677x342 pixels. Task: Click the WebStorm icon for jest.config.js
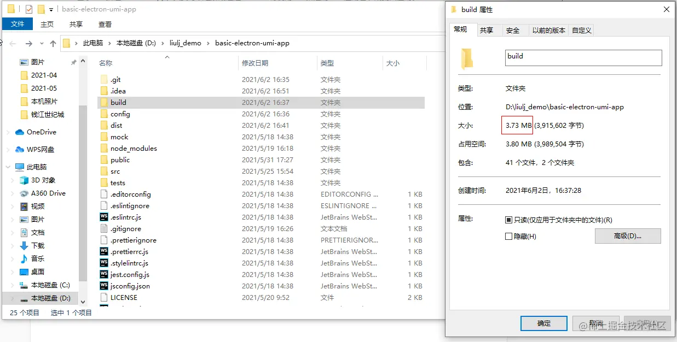point(105,275)
